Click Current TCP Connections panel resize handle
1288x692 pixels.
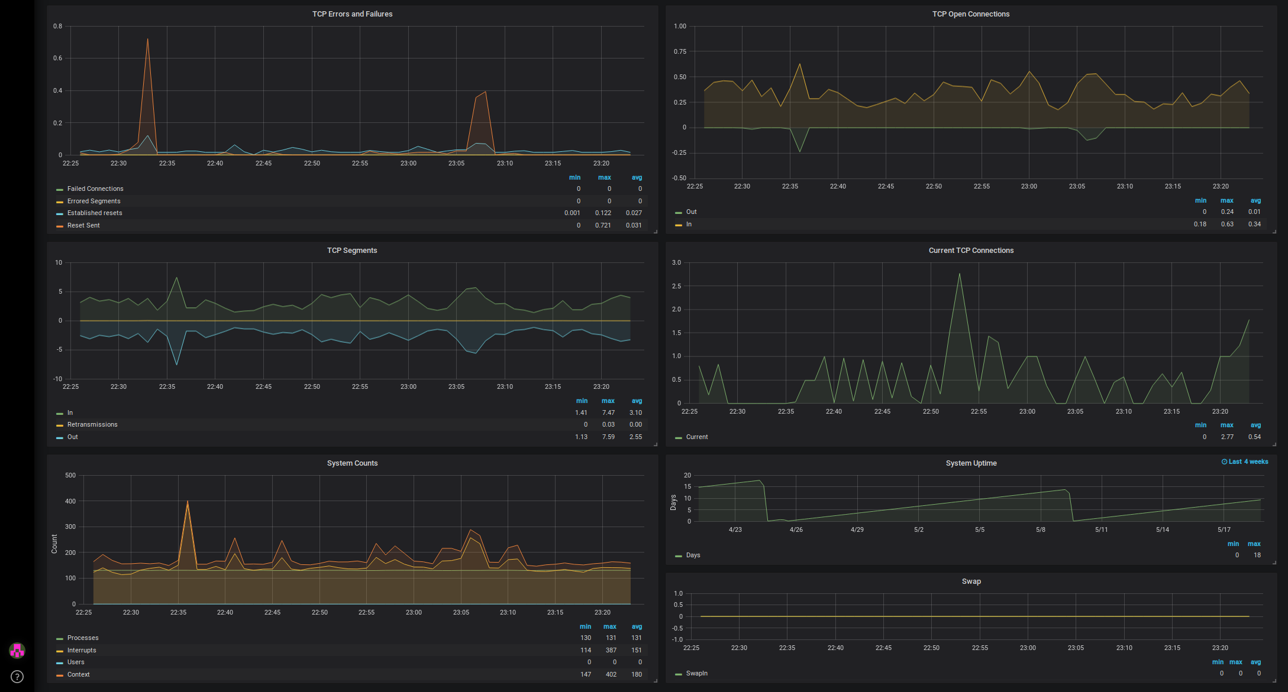pyautogui.click(x=1274, y=444)
